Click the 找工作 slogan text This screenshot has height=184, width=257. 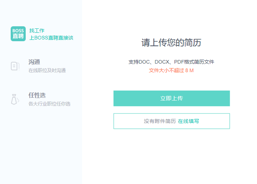point(37,30)
